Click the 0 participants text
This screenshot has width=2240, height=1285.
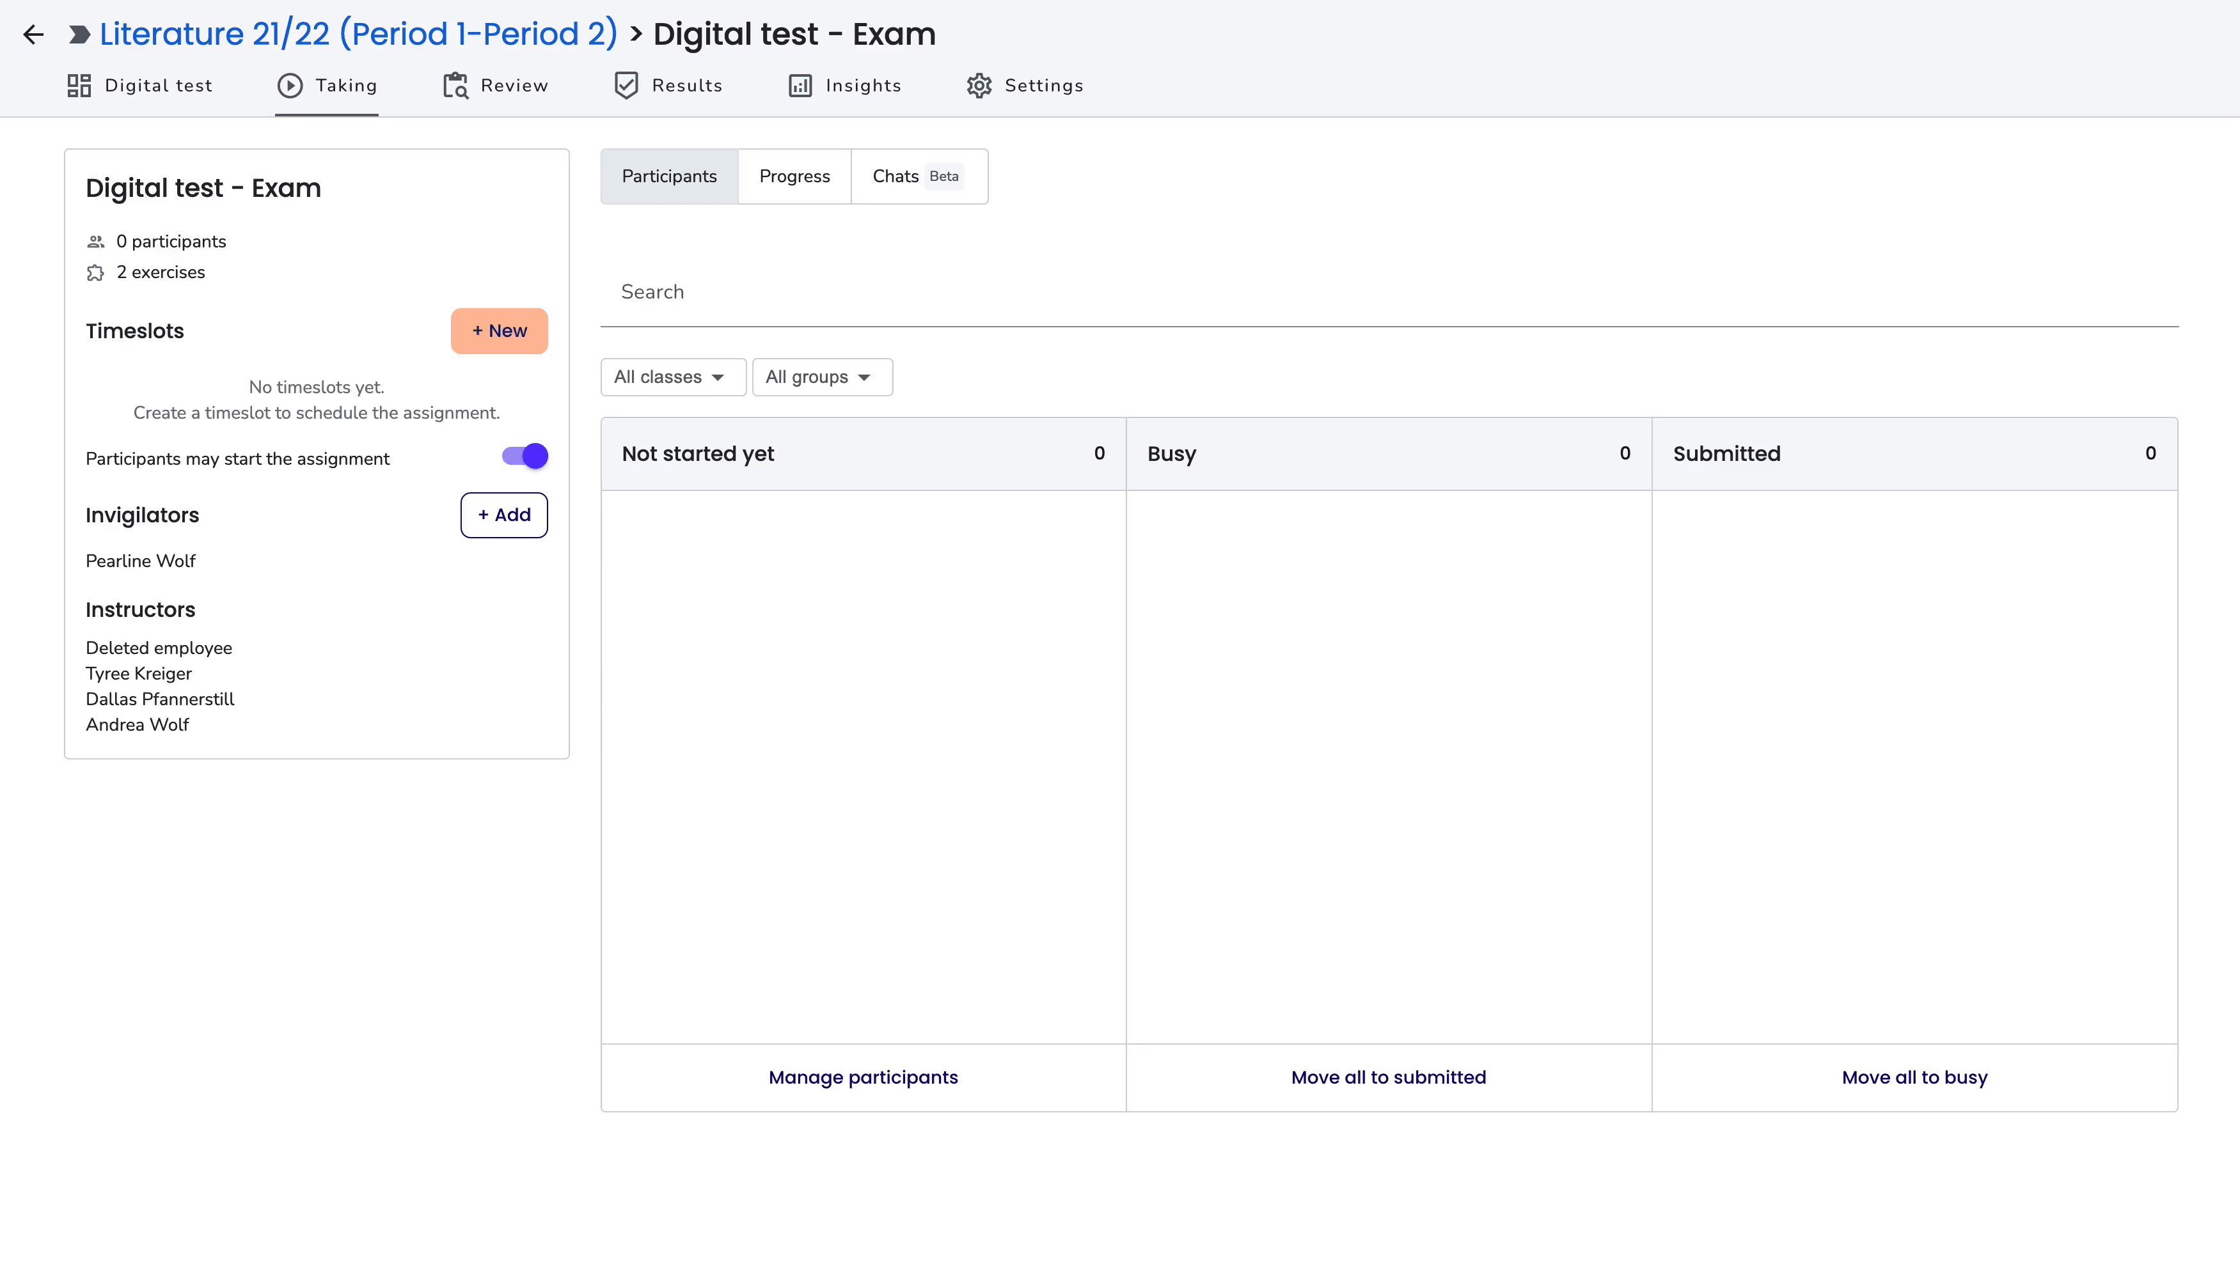(171, 242)
